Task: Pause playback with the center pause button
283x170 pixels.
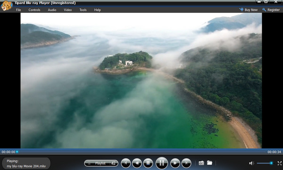Action: click(x=161, y=163)
